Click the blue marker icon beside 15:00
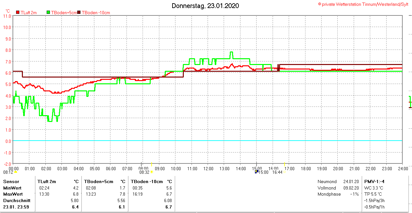 (x=257, y=172)
